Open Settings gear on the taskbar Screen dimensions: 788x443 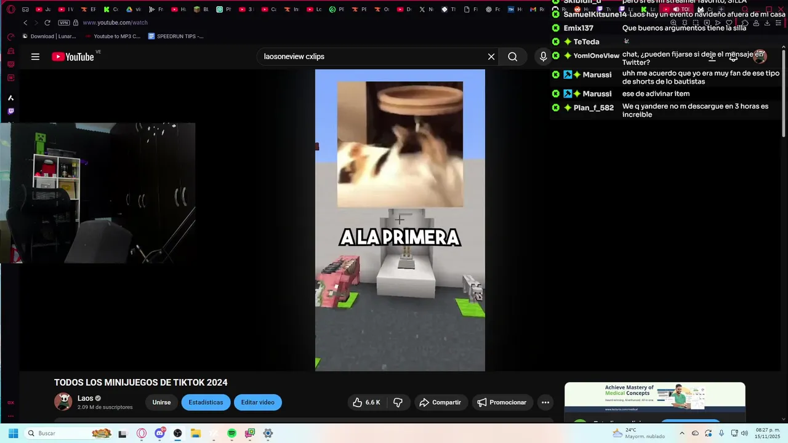click(268, 434)
